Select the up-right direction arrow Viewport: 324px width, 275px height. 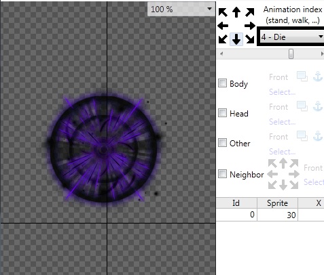coord(250,12)
